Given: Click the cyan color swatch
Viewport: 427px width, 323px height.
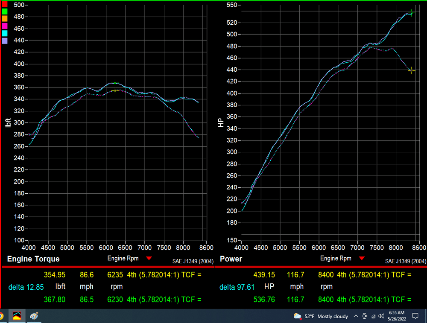Looking at the screenshot, I should pyautogui.click(x=5, y=33).
